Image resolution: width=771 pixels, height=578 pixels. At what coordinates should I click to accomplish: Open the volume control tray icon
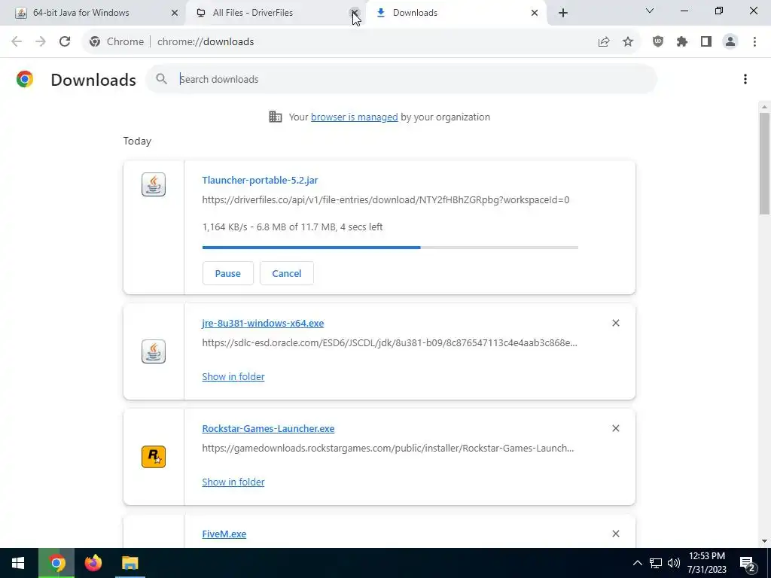[x=673, y=563]
